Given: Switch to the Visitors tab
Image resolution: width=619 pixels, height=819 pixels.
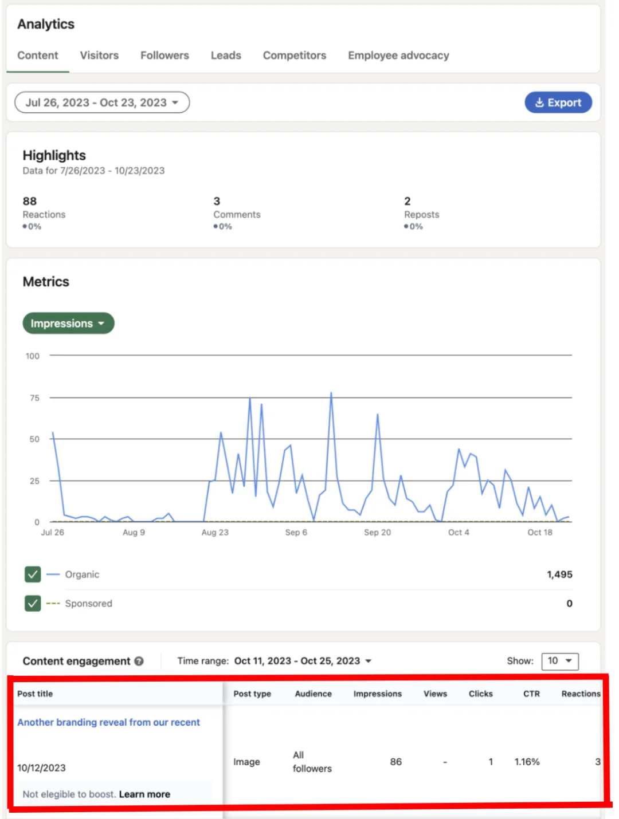Looking at the screenshot, I should pyautogui.click(x=99, y=56).
